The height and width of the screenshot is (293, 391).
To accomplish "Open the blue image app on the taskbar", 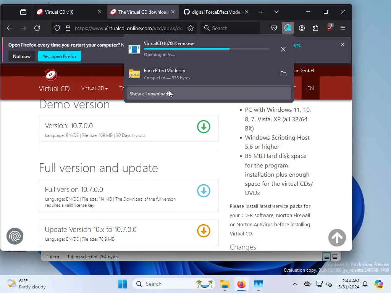I will [259, 284].
